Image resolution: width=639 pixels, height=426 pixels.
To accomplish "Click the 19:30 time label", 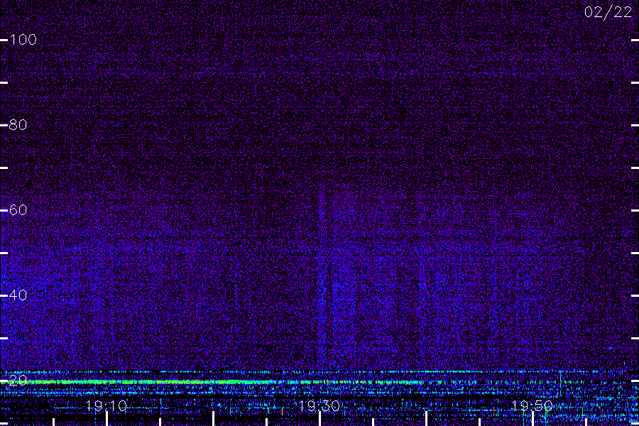I will point(319,406).
